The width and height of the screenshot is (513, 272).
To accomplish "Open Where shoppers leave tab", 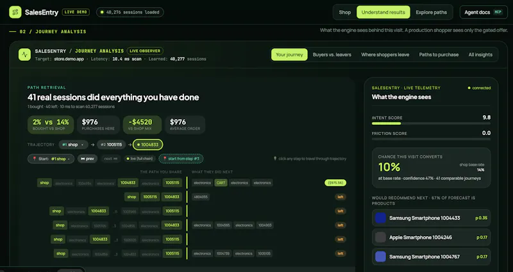I will pyautogui.click(x=385, y=54).
